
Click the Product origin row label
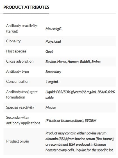pos(17,141)
